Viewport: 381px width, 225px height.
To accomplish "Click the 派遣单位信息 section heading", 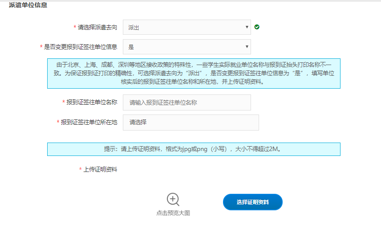I will click(28, 5).
